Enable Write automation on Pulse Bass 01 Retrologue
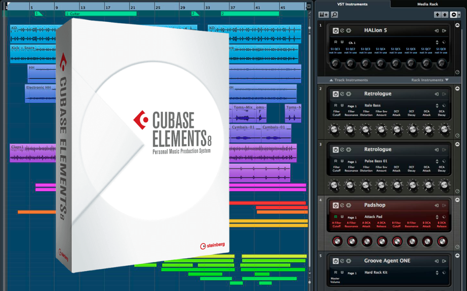The width and height of the screenshot is (467, 291). 342,161
